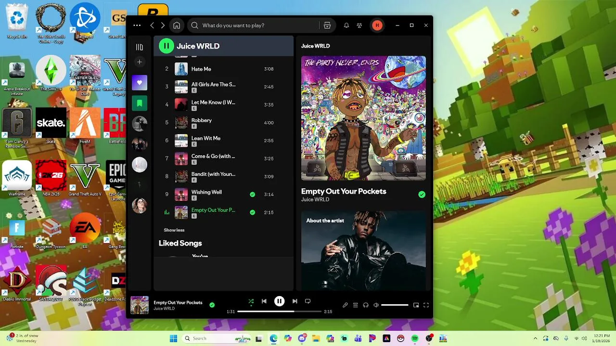Viewport: 616px width, 346px height.
Task: Toggle shuffle off
Action: coord(251,302)
